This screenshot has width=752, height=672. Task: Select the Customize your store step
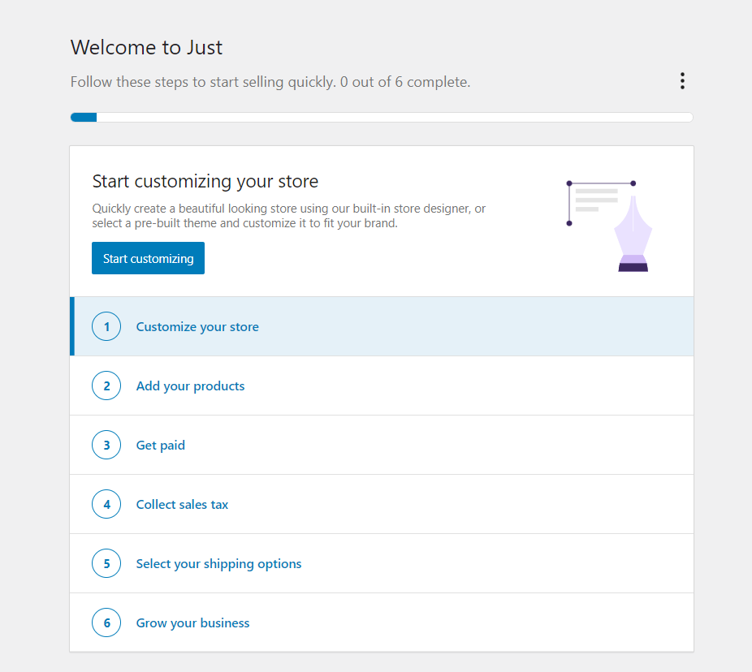(197, 327)
